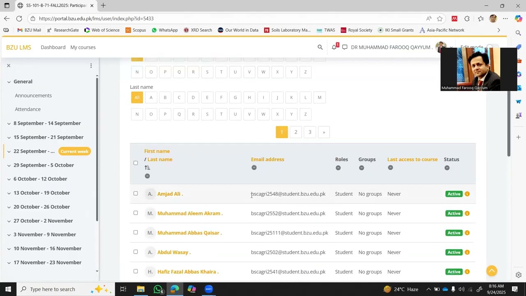Go back to top arrow button
Image resolution: width=526 pixels, height=296 pixels.
492,271
